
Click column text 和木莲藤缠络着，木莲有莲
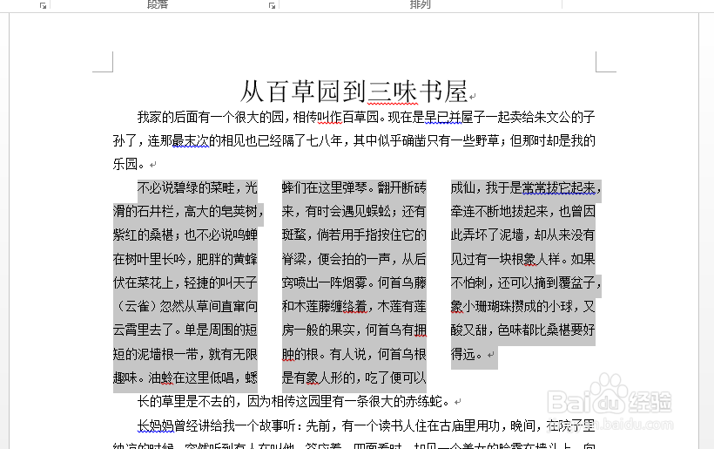pos(354,306)
